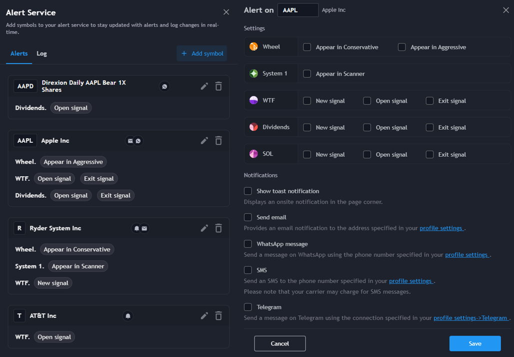Image resolution: width=514 pixels, height=357 pixels.
Task: Check SOL New signal
Action: point(307,154)
